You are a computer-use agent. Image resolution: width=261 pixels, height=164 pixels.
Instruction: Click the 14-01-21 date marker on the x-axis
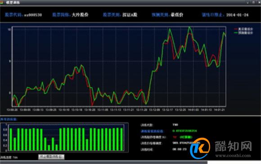click(x=219, y=110)
